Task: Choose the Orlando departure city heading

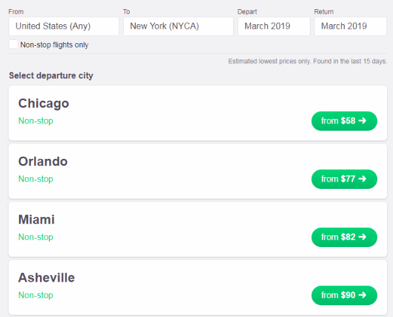Action: click(x=43, y=161)
